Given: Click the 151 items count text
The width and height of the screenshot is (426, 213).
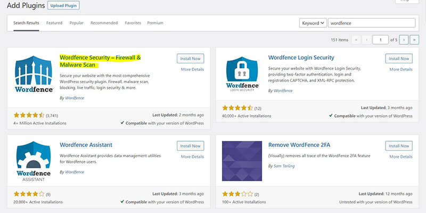Looking at the screenshot, I should pos(339,39).
